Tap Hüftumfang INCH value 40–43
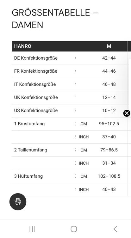Image resolution: width=131 pixels, height=238 pixels. coord(109,189)
